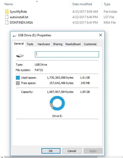Open the Hardware tab
The height and width of the screenshot is (158, 123).
(44, 44)
